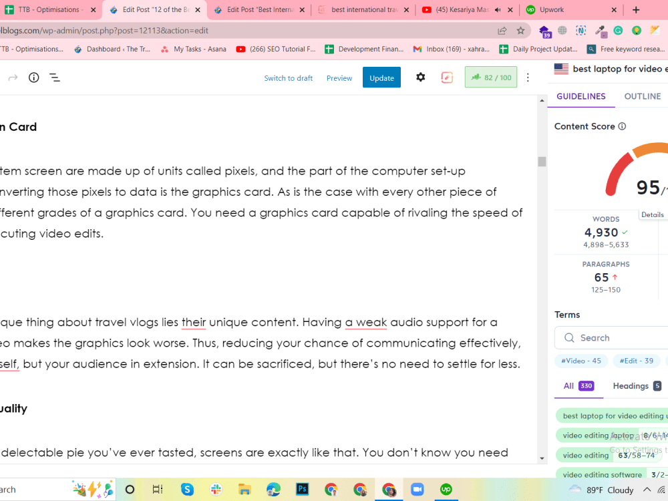Viewport: 668px width, 501px height.
Task: Click the editor vertical scrollbar thumb
Action: click(x=542, y=162)
